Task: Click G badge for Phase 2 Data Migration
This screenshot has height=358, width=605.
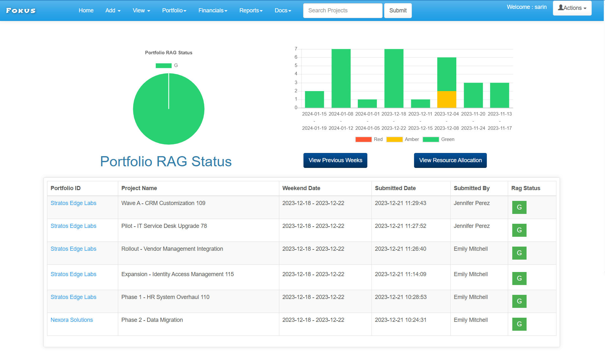Action: 519,324
